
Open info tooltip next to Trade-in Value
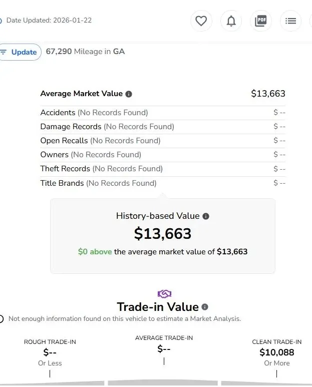[205, 307]
